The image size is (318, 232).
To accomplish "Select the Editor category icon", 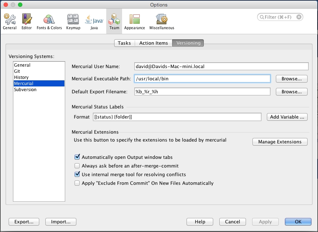I will [26, 21].
